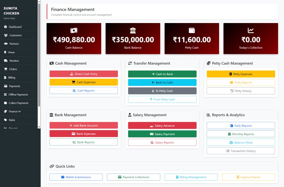Click the Vendors truck icon in sidebar

(x=6, y=61)
